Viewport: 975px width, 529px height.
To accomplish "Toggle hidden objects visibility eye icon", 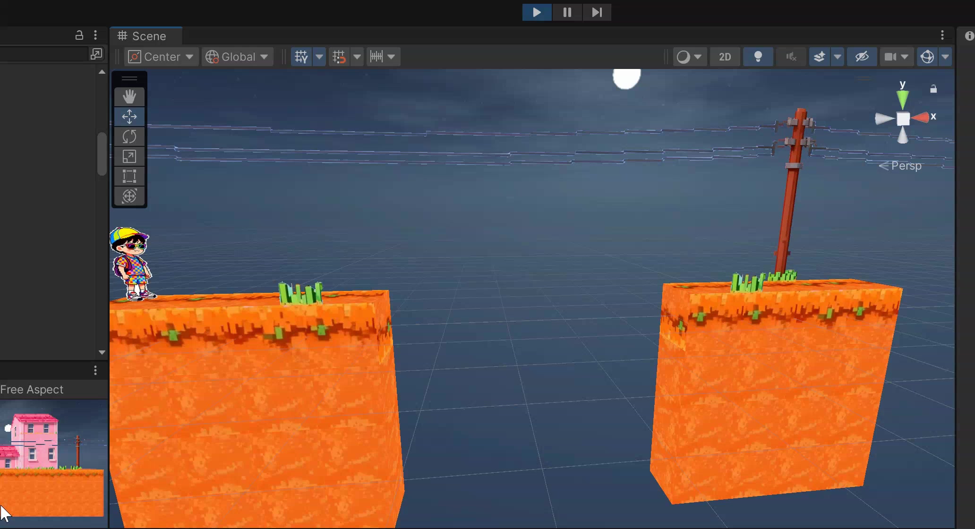I will 862,57.
